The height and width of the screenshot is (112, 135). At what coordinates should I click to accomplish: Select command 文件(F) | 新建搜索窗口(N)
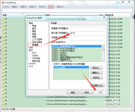coord(77,46)
